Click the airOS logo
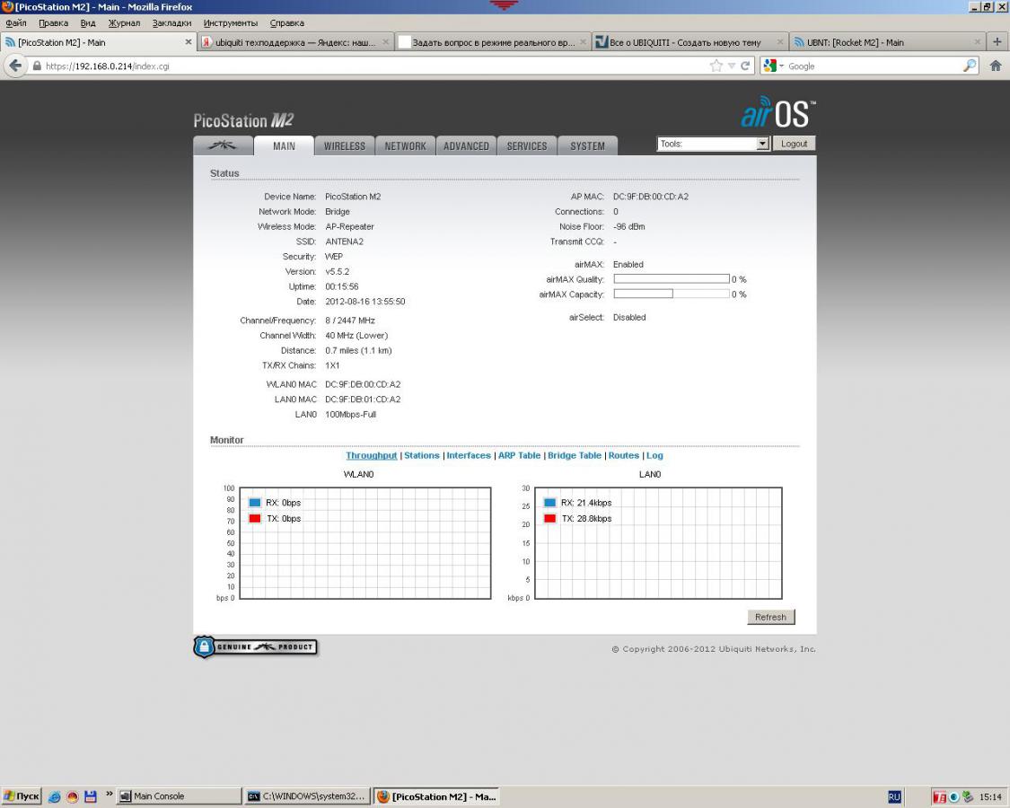 tap(778, 113)
